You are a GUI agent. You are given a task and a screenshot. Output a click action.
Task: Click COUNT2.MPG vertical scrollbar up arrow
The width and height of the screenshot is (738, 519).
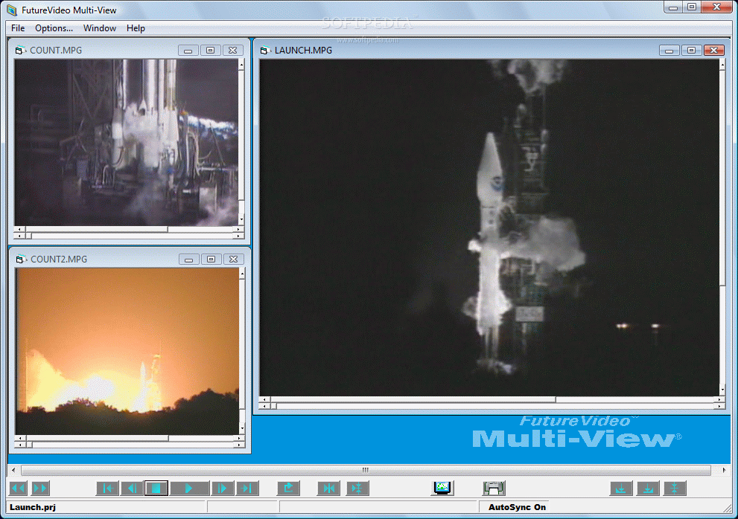point(242,272)
